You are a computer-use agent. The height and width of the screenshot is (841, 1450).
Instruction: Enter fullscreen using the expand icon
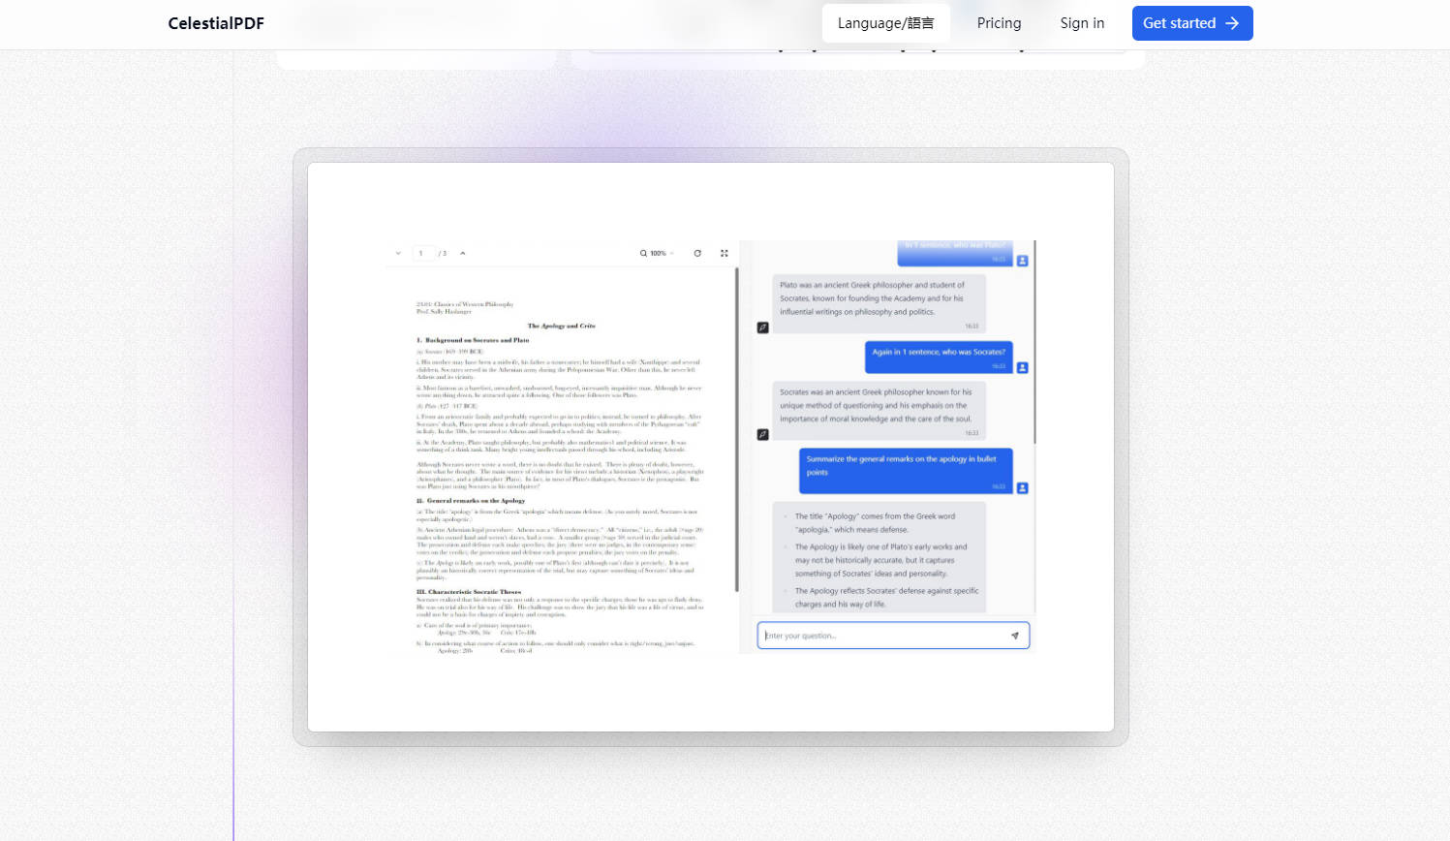[x=725, y=253]
